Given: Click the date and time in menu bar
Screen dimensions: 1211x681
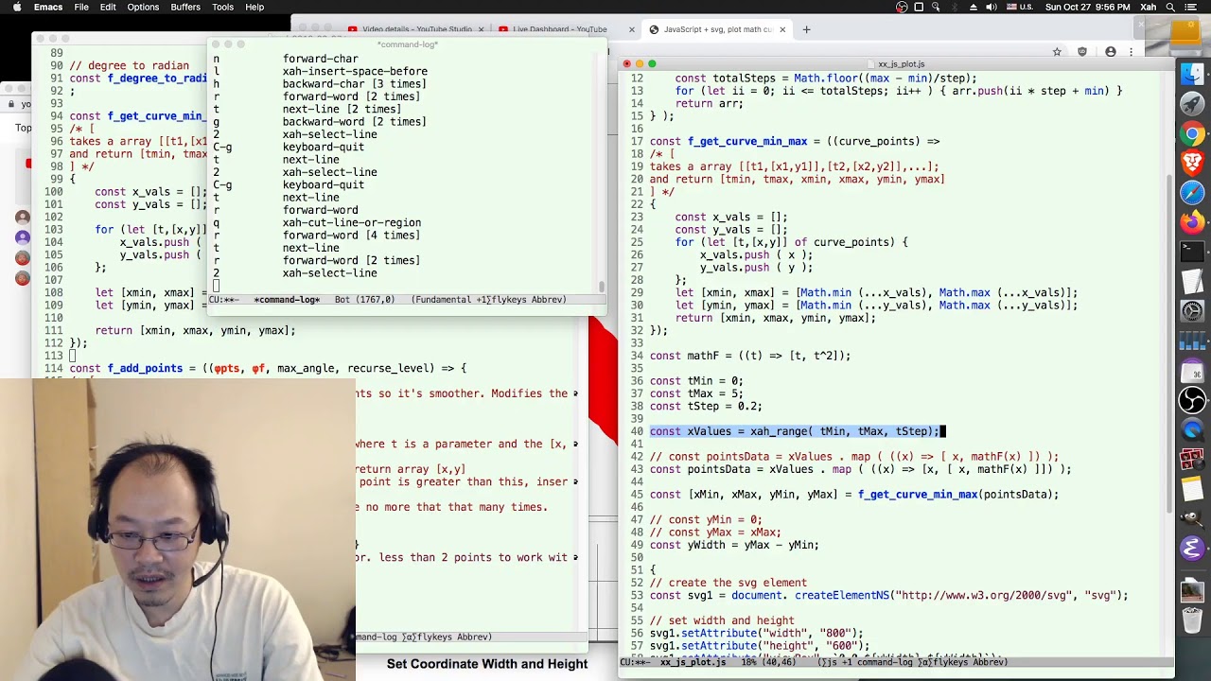Looking at the screenshot, I should click(x=1087, y=7).
